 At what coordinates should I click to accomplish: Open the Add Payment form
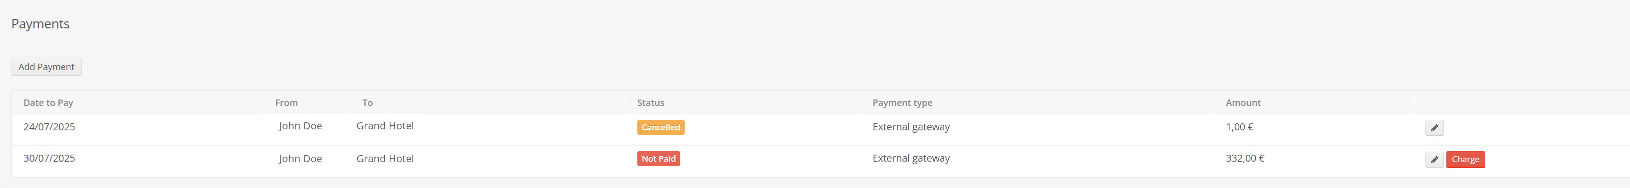tap(46, 67)
